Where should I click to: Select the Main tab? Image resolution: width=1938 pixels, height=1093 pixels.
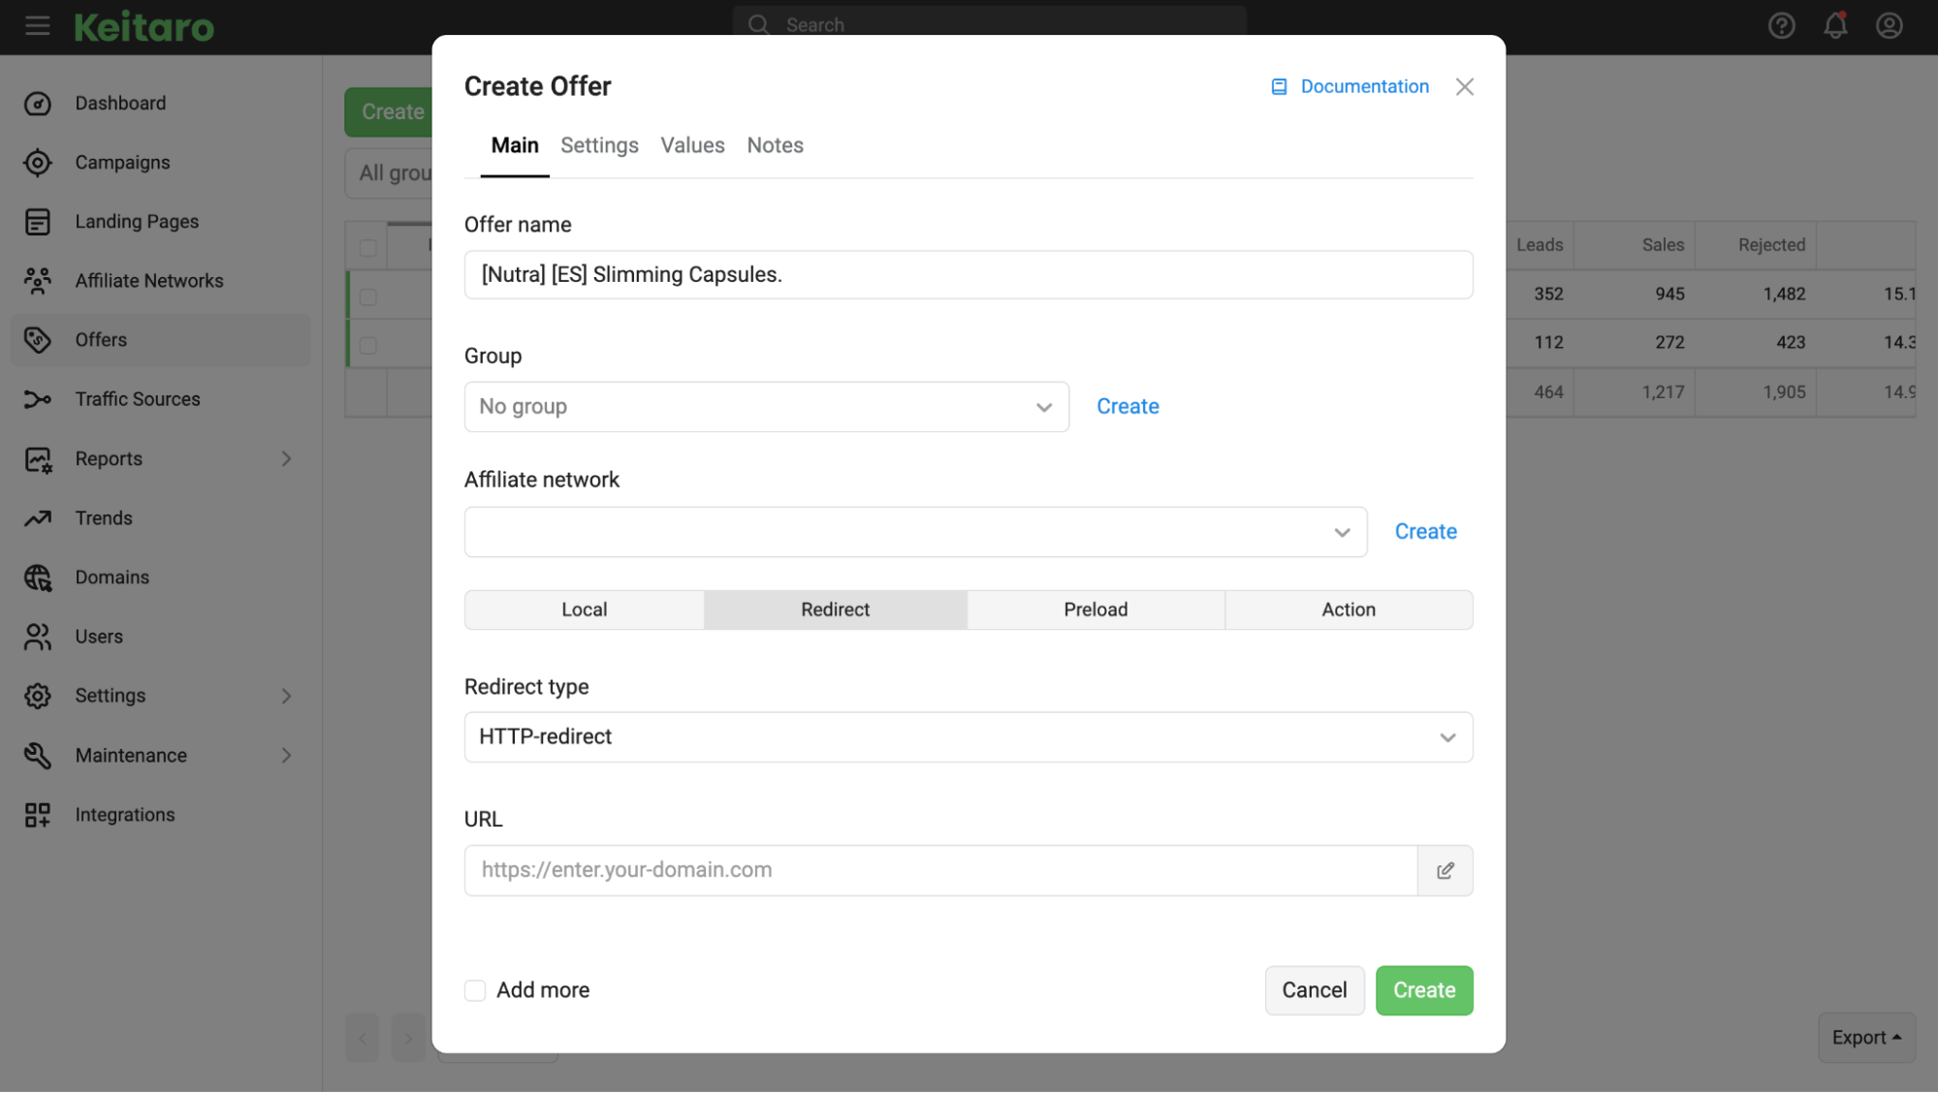[515, 145]
